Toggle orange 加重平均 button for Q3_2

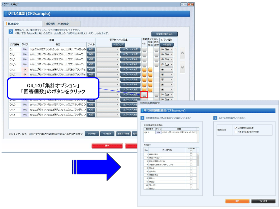[x=150, y=75]
